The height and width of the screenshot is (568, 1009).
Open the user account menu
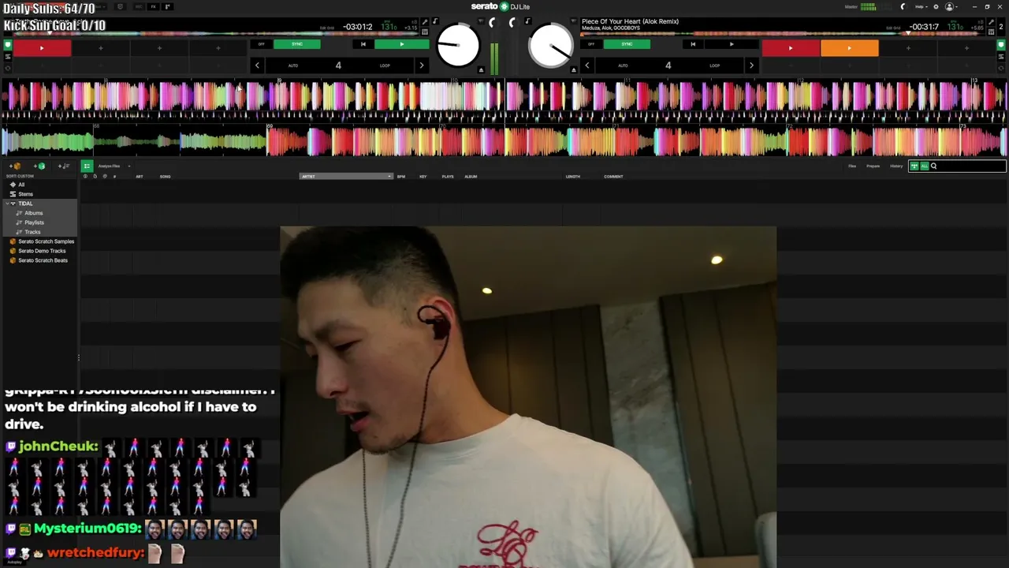pos(951,6)
